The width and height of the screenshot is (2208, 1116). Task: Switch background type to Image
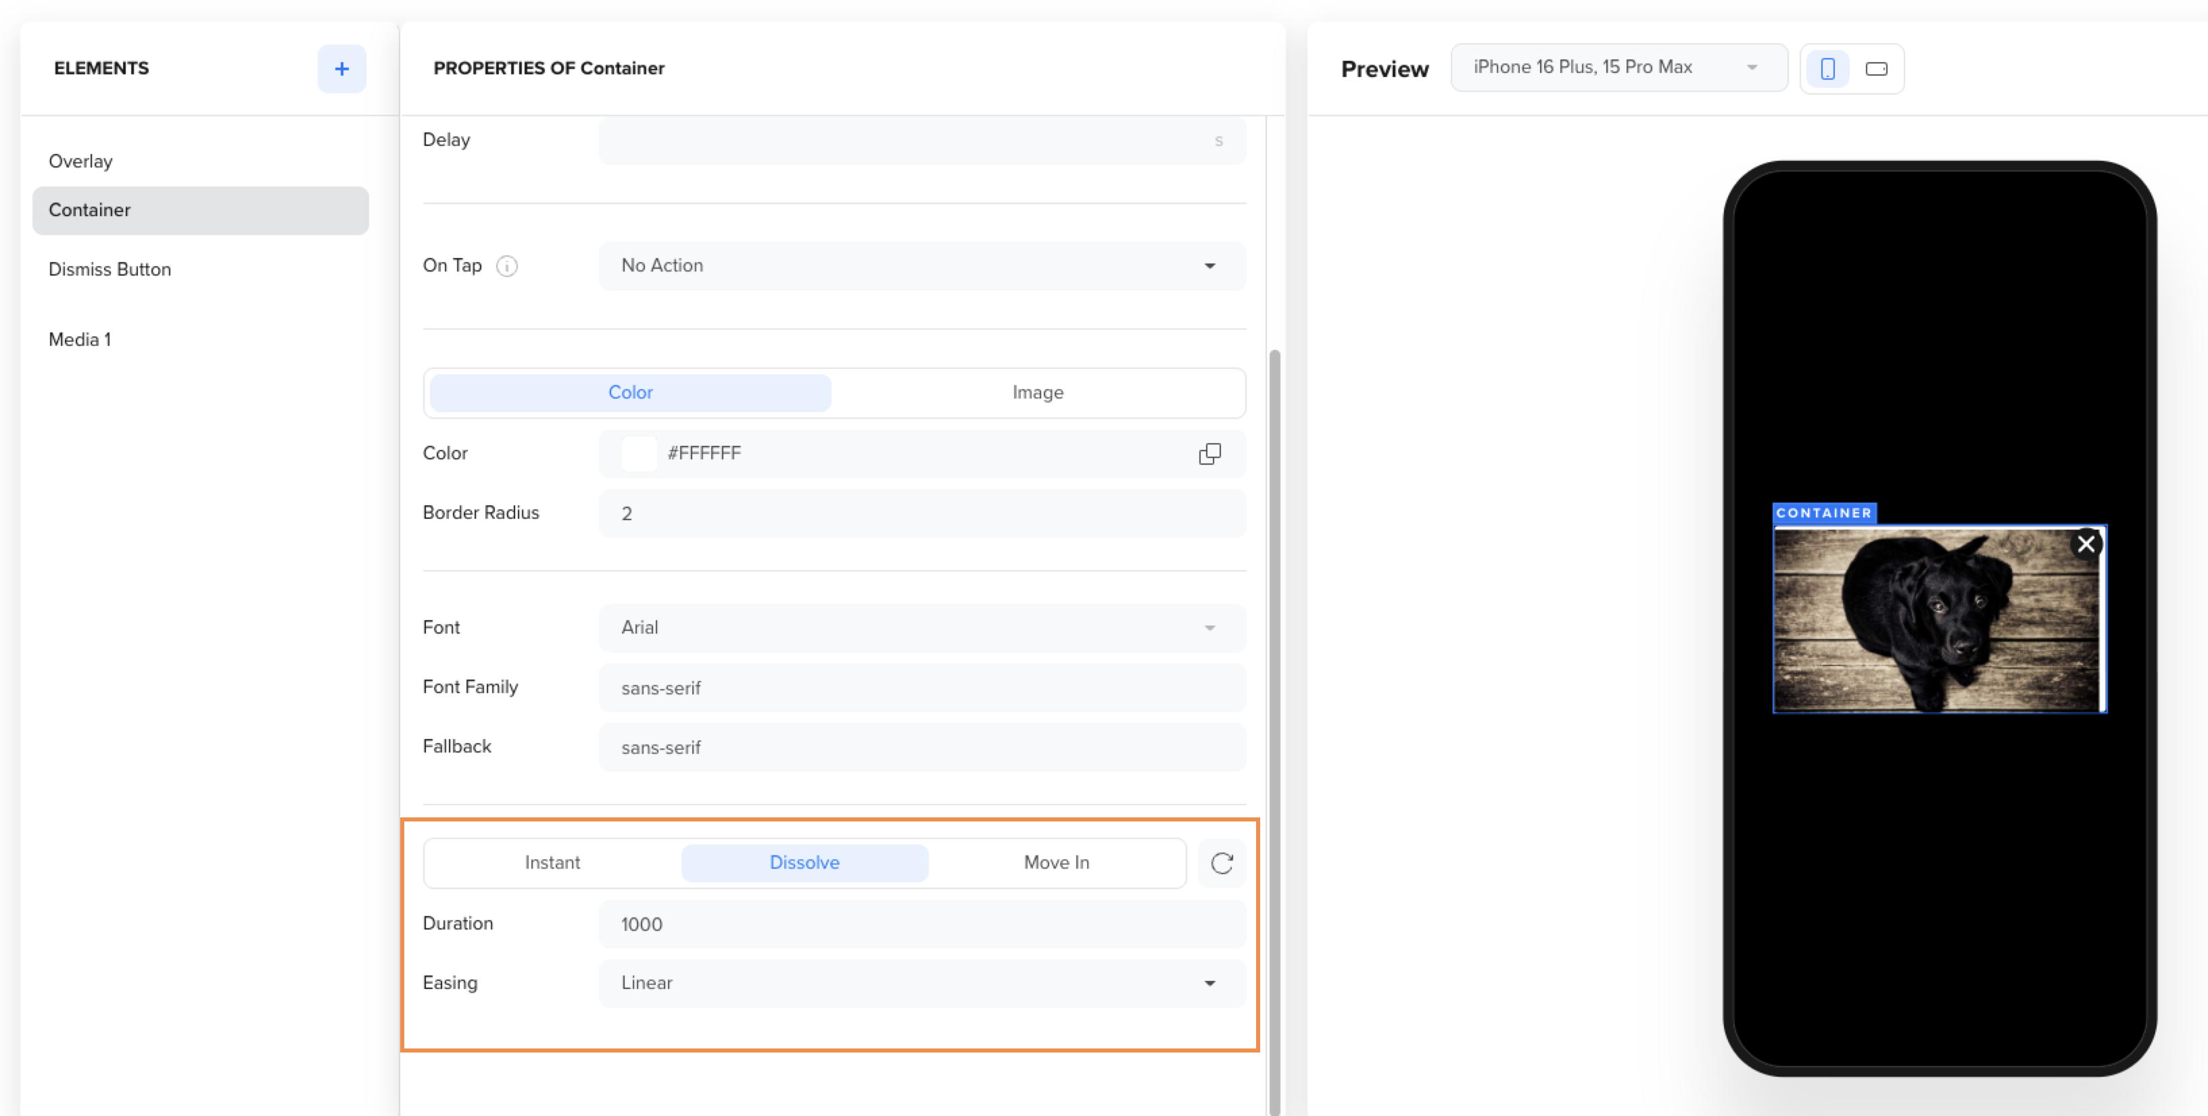point(1037,392)
